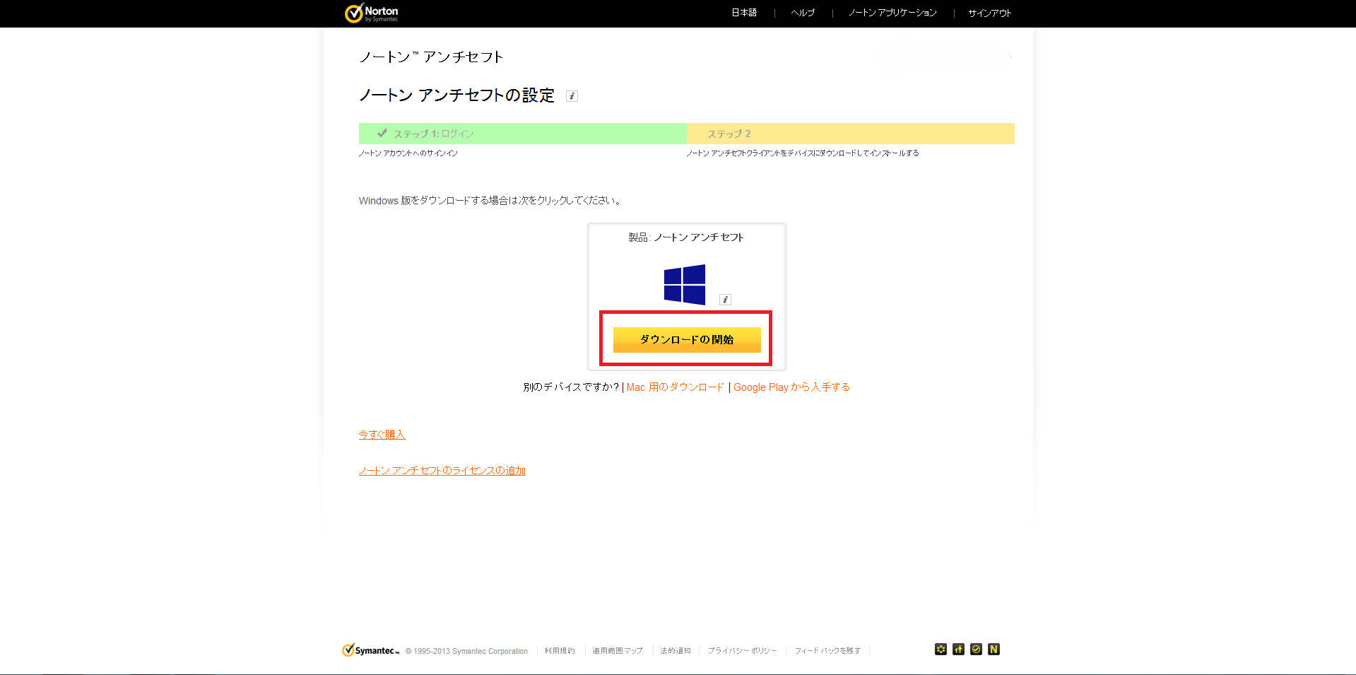Click フィードバックを残す footer link
This screenshot has height=675, width=1356.
[x=827, y=651]
